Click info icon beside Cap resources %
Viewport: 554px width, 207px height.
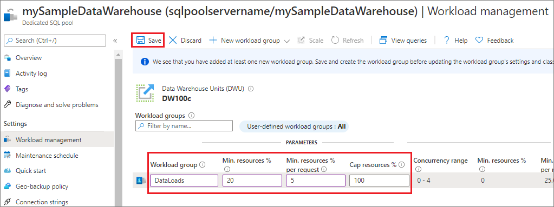pos(402,165)
